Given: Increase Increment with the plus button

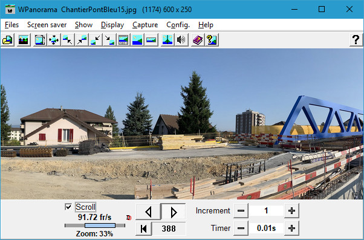Looking at the screenshot, I should coord(291,211).
